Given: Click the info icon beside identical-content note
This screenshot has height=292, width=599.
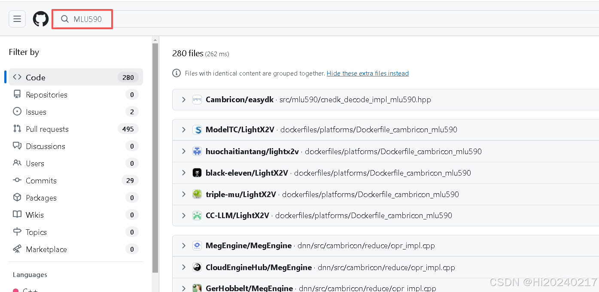Looking at the screenshot, I should [176, 73].
